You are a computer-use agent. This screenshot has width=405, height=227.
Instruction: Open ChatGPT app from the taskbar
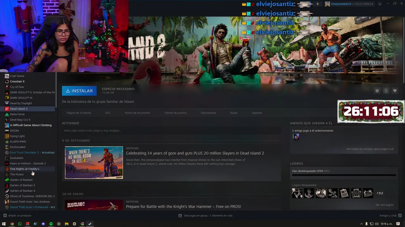point(59,224)
